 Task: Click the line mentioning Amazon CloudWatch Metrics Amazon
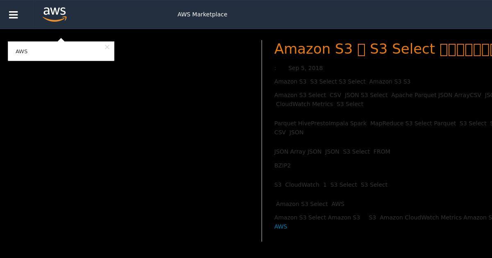tap(383, 217)
